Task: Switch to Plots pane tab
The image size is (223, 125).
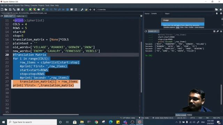Action: coord(182,27)
